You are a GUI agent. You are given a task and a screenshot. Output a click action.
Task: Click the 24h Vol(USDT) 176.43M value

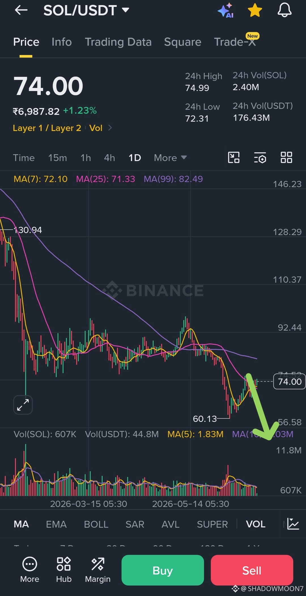(251, 118)
